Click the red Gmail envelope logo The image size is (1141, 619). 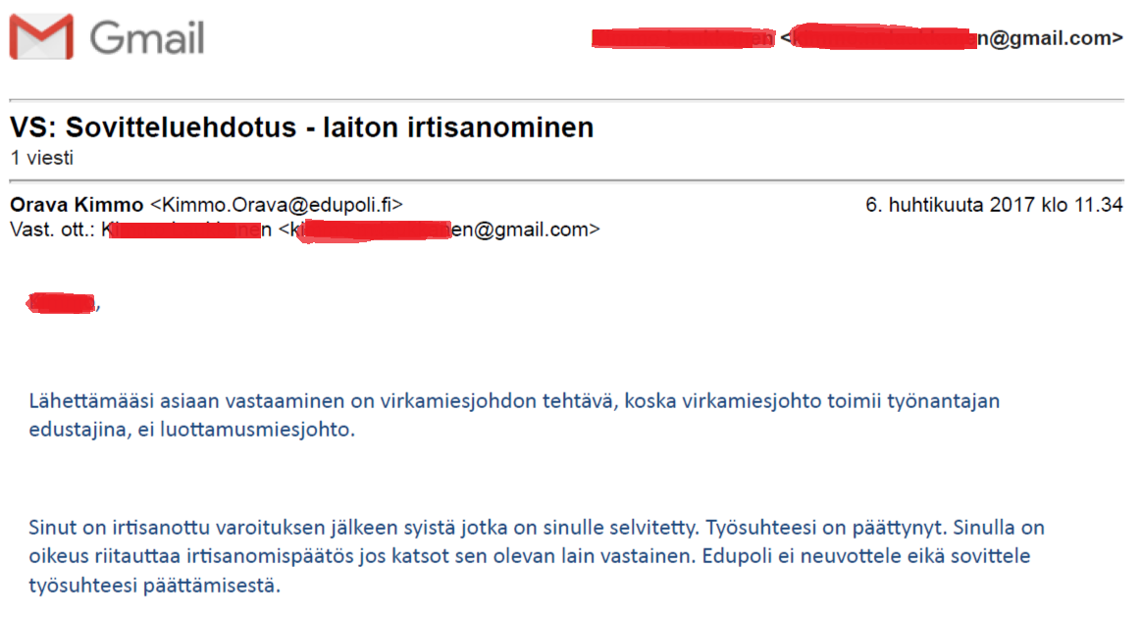[x=41, y=38]
